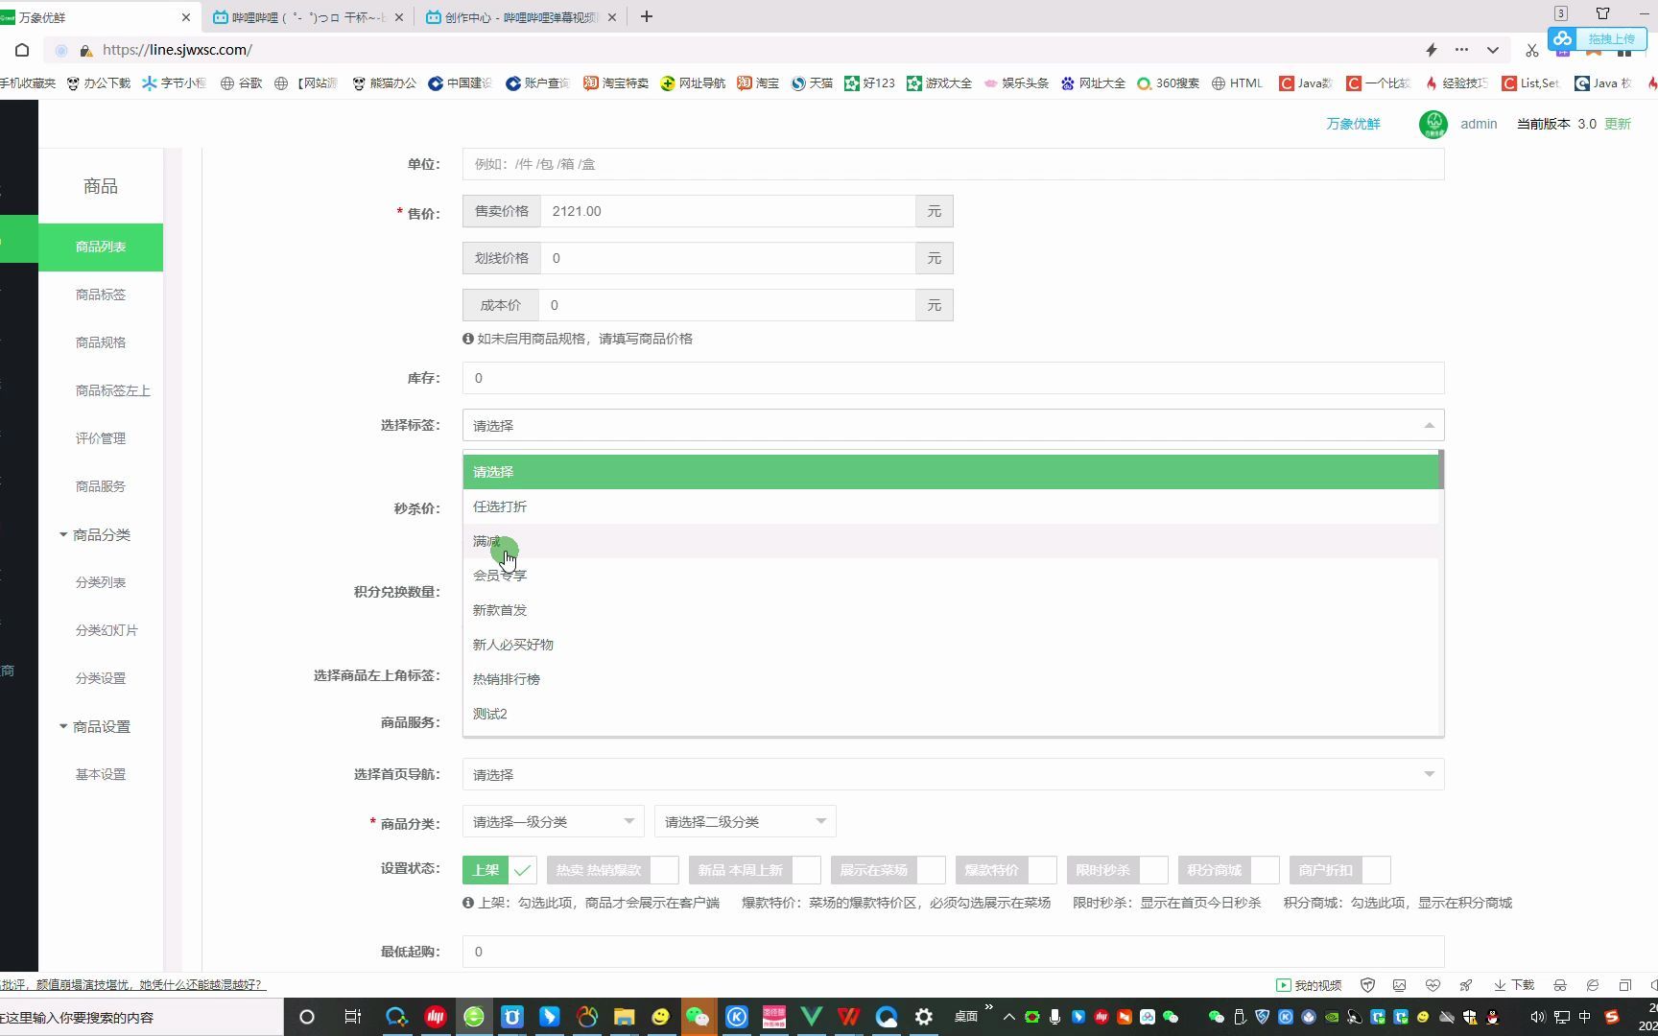Viewport: 1658px width, 1036px height.
Task: Click the Baidu cloud 拖拽上传 button
Action: pyautogui.click(x=1597, y=38)
